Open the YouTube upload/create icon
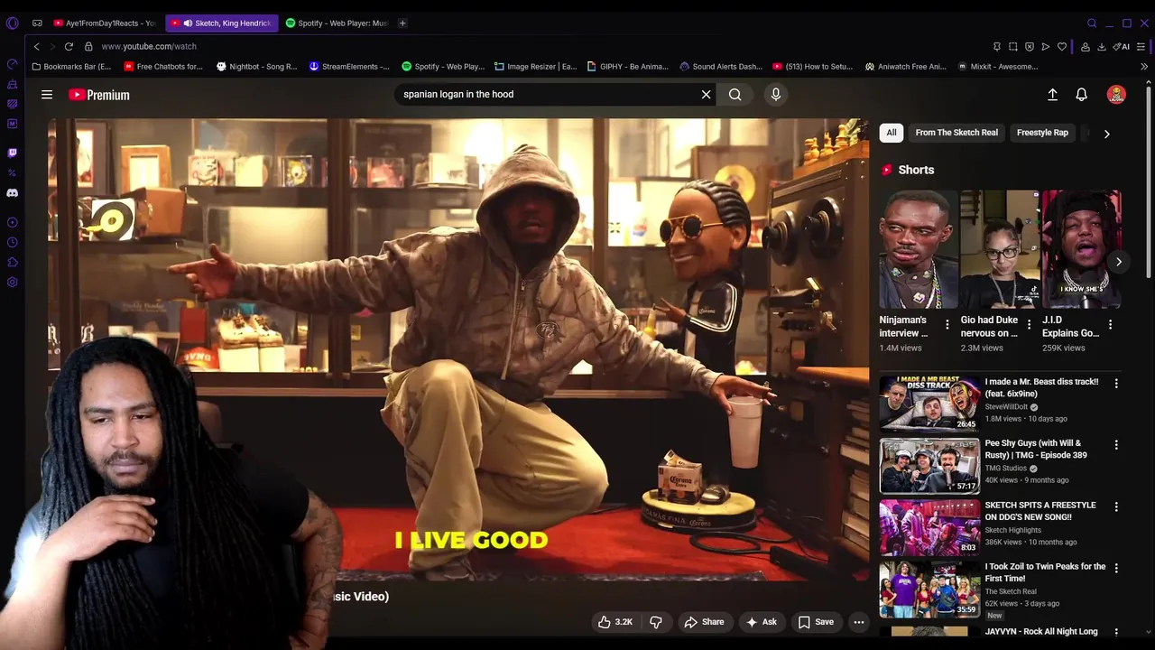This screenshot has width=1155, height=650. click(x=1052, y=94)
